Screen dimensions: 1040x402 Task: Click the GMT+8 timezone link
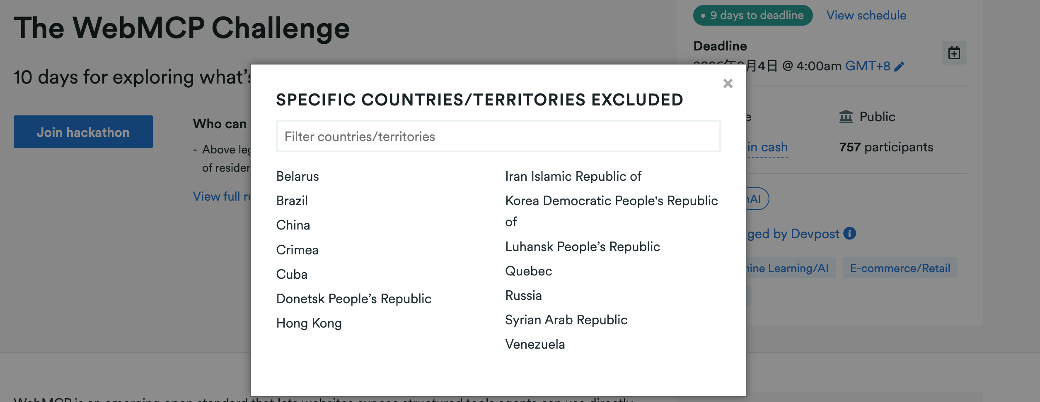(x=868, y=66)
